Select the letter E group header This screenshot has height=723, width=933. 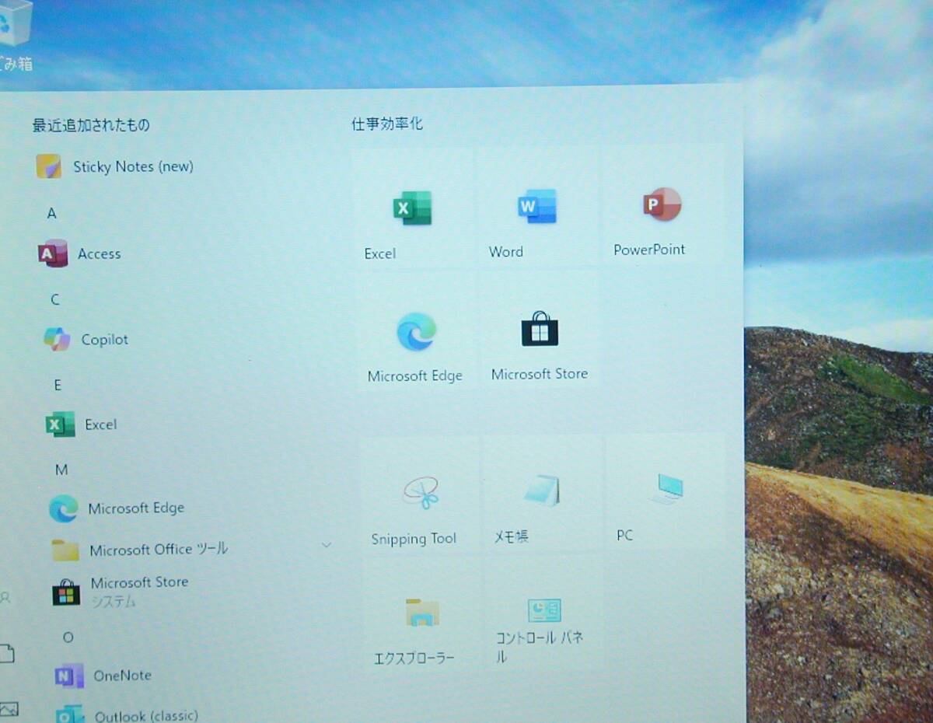58,385
